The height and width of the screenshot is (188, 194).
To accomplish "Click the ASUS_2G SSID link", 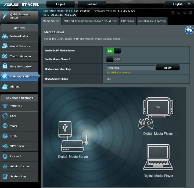I will tap(57, 15).
